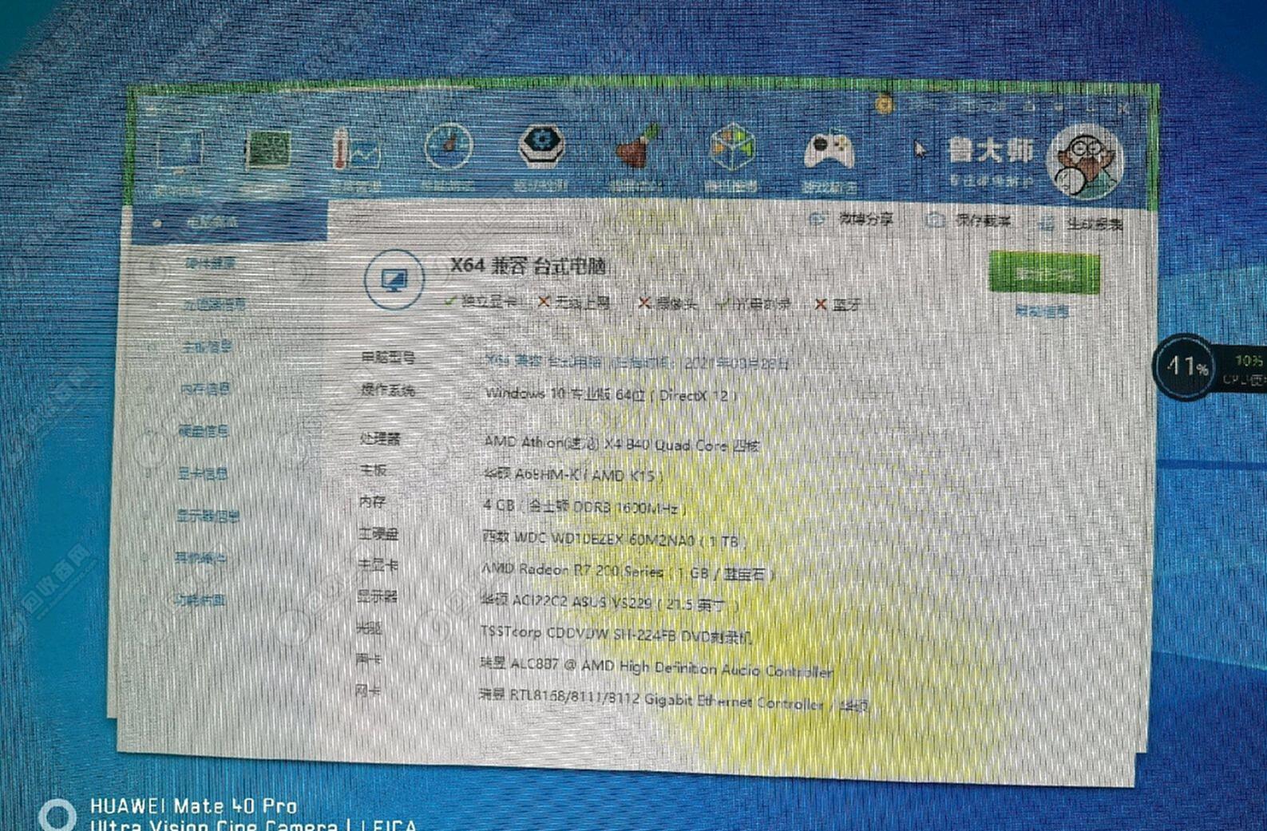
Task: Click the green rescan button
Action: point(1044,274)
